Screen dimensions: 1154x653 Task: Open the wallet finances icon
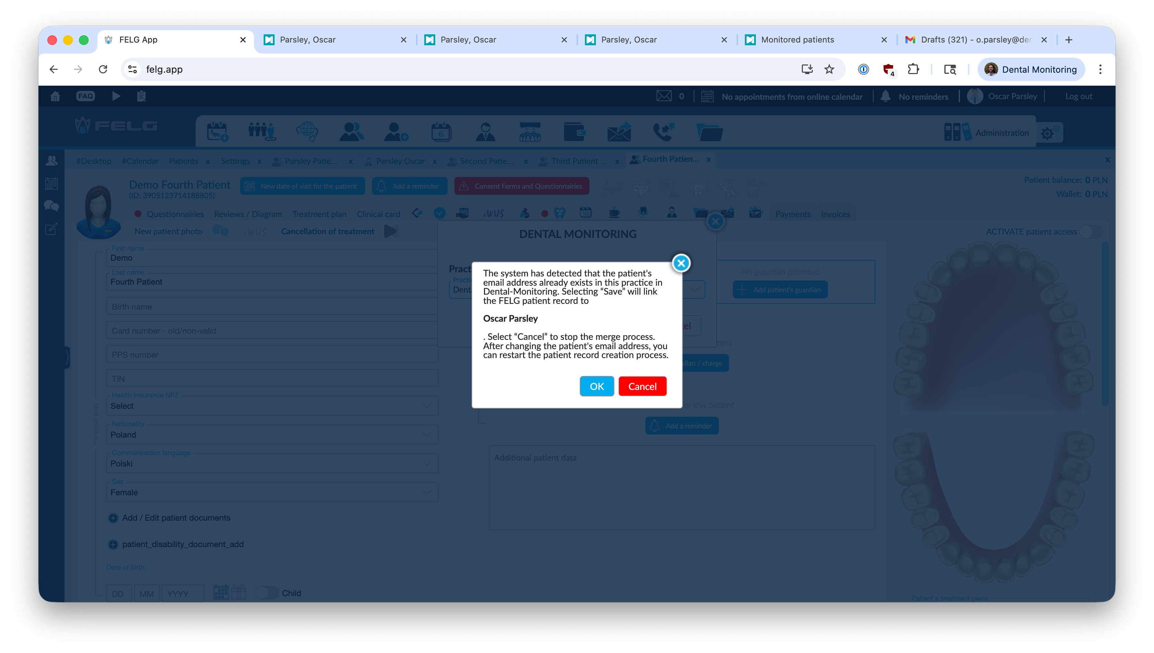575,132
